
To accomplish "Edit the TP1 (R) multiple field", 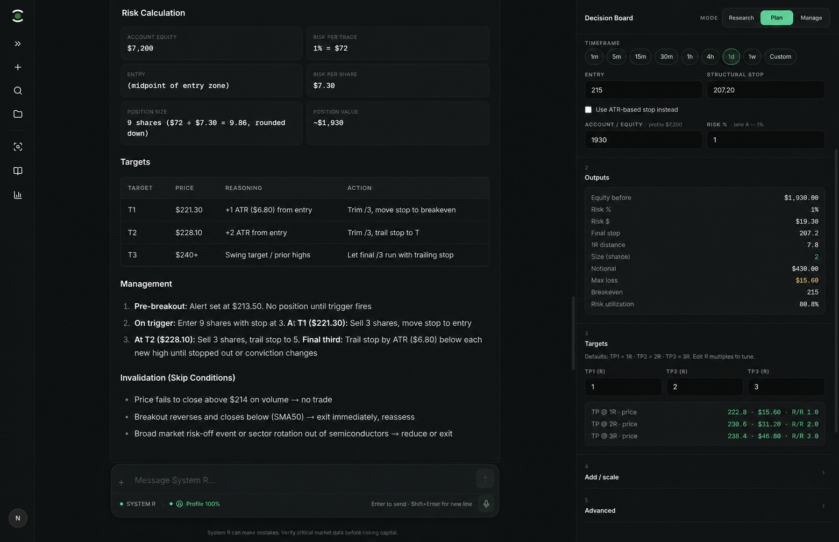I will (x=623, y=387).
